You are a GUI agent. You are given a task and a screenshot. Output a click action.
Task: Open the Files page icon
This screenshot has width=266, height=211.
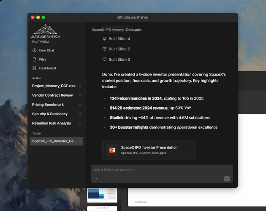pos(35,60)
